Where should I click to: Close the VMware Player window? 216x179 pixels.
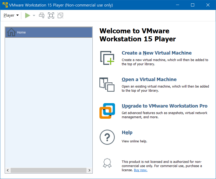[208, 5]
